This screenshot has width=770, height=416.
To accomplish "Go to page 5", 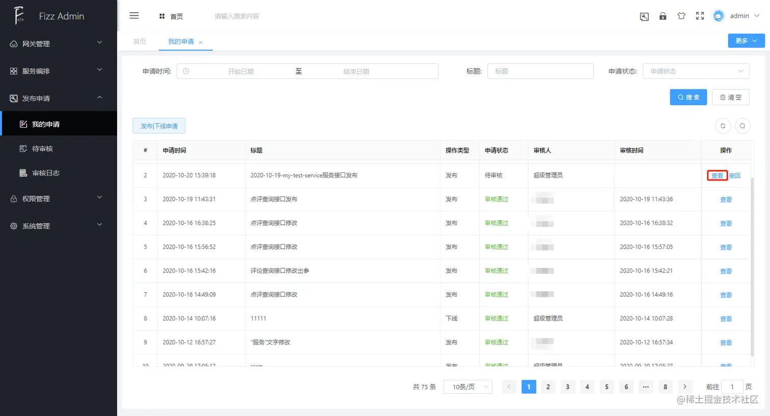I will click(x=607, y=387).
